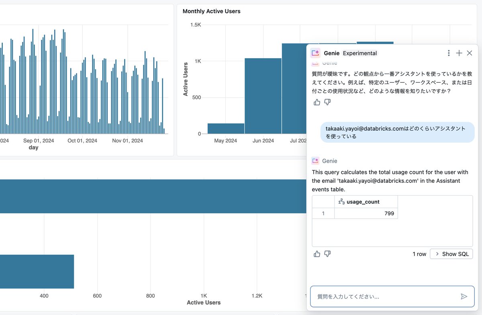
Task: Click the 'Oct 01, 2024' axis label
Action: click(82, 141)
